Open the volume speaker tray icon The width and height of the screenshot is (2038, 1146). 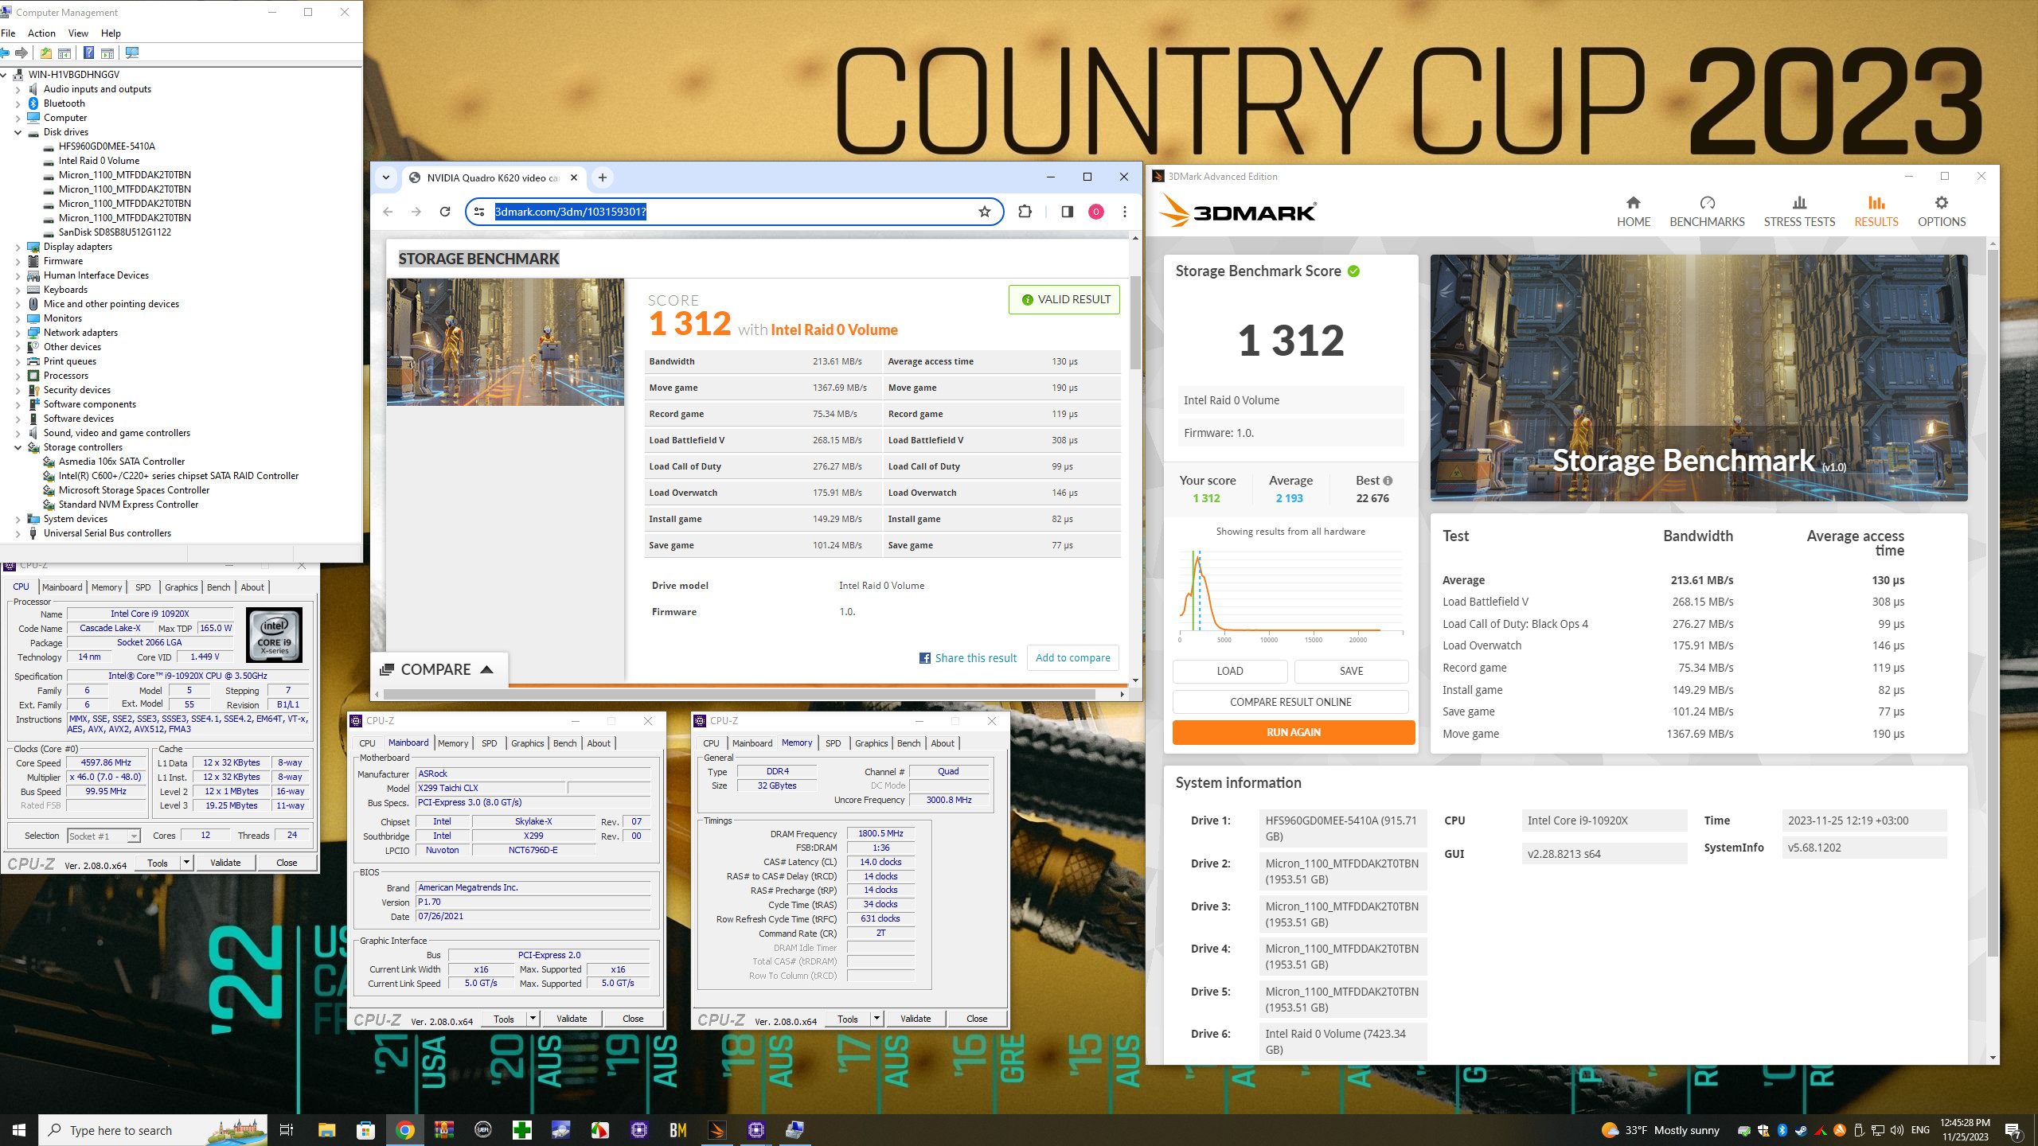[1897, 1130]
